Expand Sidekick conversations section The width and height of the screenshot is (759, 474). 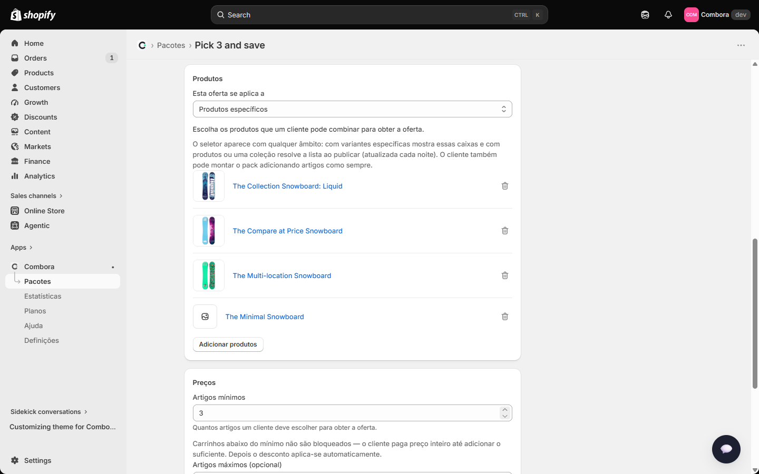tap(49, 412)
